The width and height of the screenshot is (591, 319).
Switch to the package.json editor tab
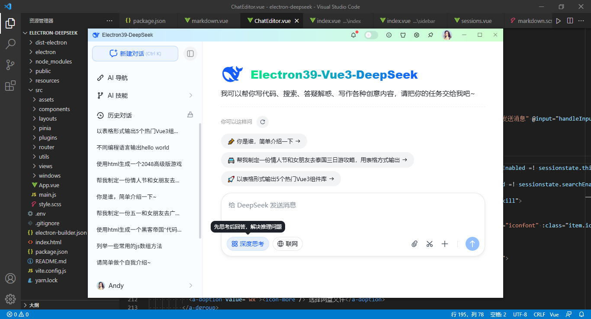click(x=147, y=20)
